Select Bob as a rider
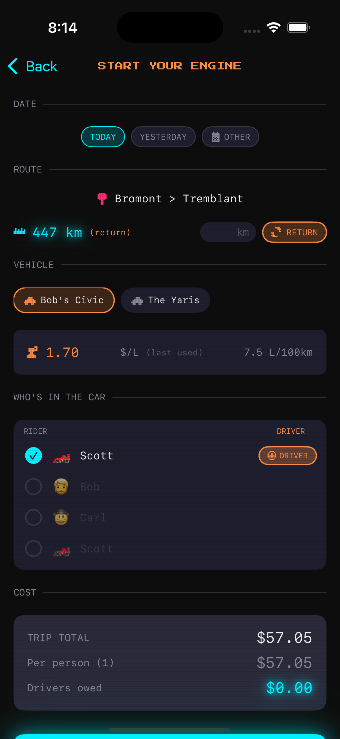Image resolution: width=340 pixels, height=739 pixels. 33,486
